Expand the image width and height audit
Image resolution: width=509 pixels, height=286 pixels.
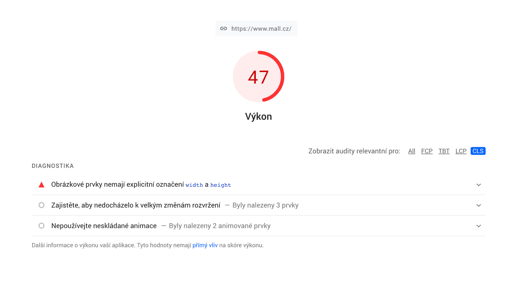tap(479, 185)
